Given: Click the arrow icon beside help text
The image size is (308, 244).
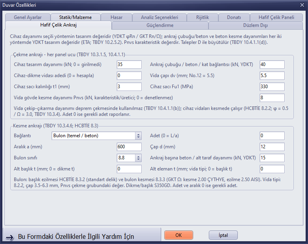Looking at the screenshot, I should point(9,237).
